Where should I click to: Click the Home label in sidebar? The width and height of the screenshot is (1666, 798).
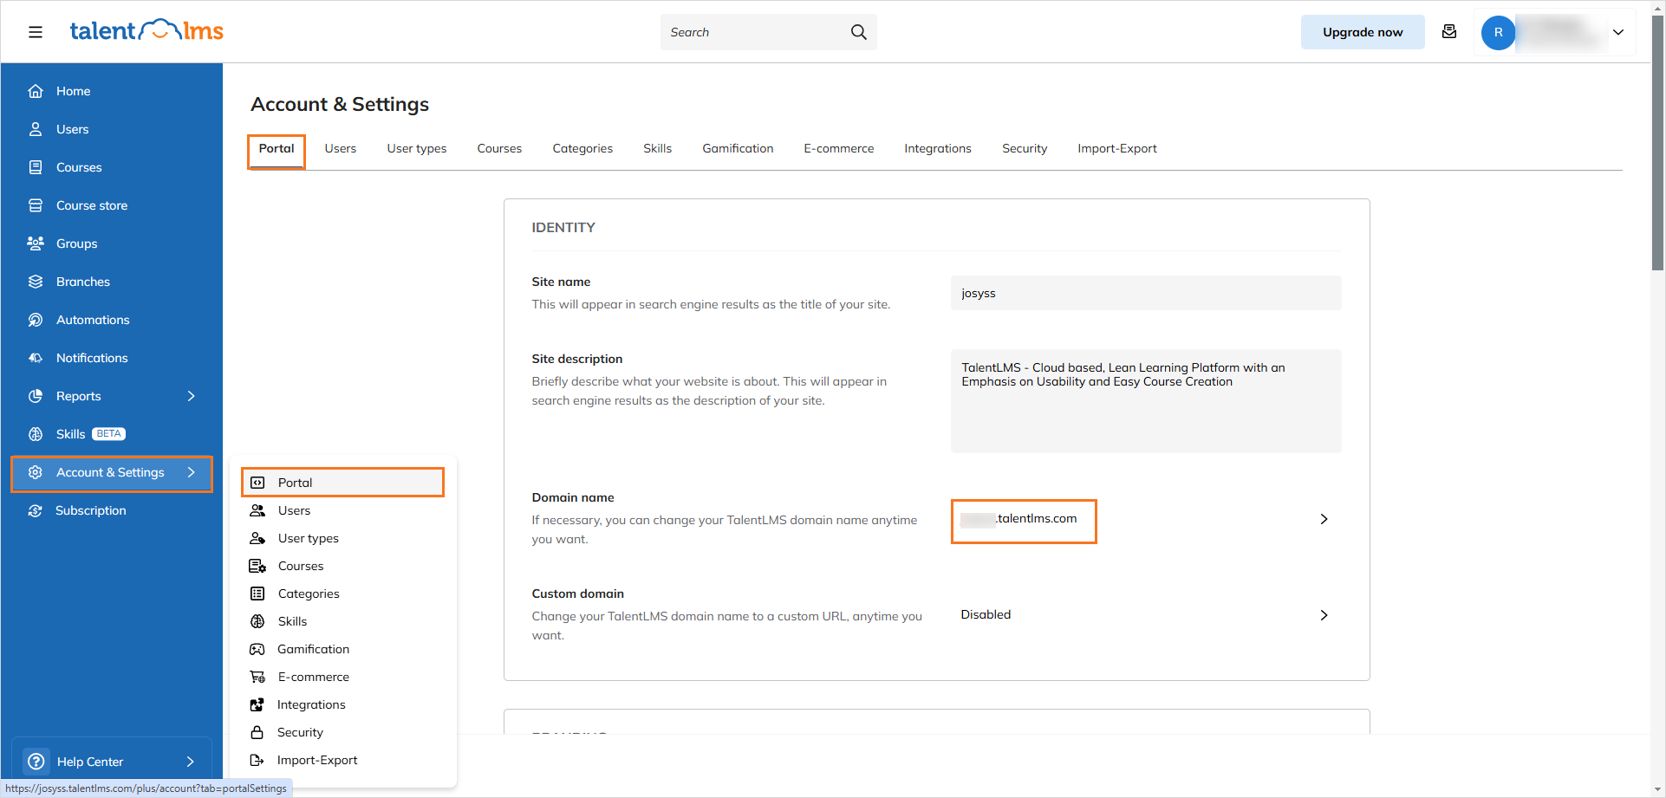[x=74, y=91]
